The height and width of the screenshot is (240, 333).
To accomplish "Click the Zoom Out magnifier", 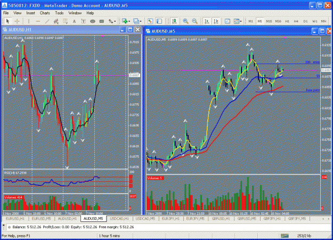I will [x=195, y=21].
